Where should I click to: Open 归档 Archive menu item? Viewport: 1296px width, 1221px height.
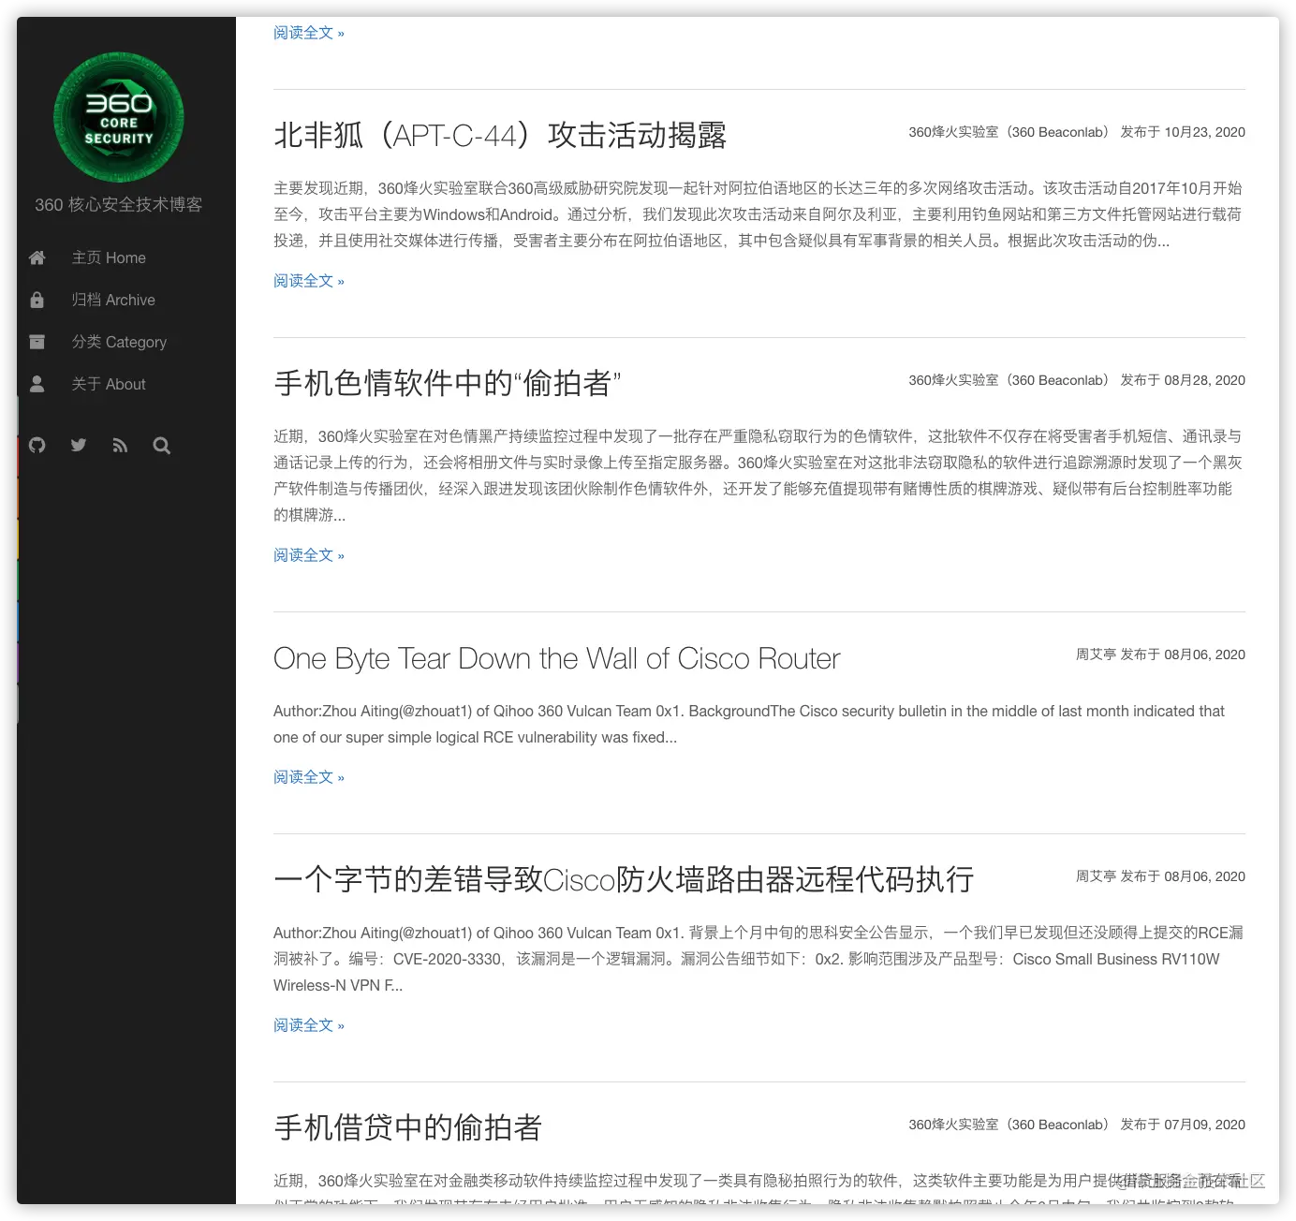[x=113, y=300]
